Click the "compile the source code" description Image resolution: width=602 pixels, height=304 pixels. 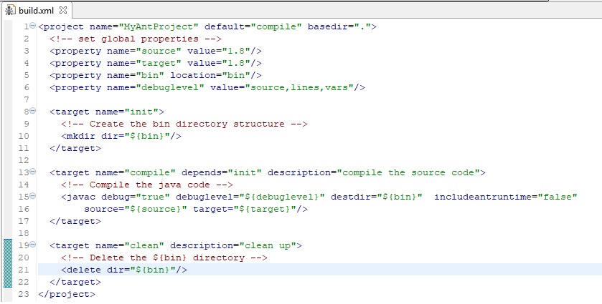tap(408, 172)
